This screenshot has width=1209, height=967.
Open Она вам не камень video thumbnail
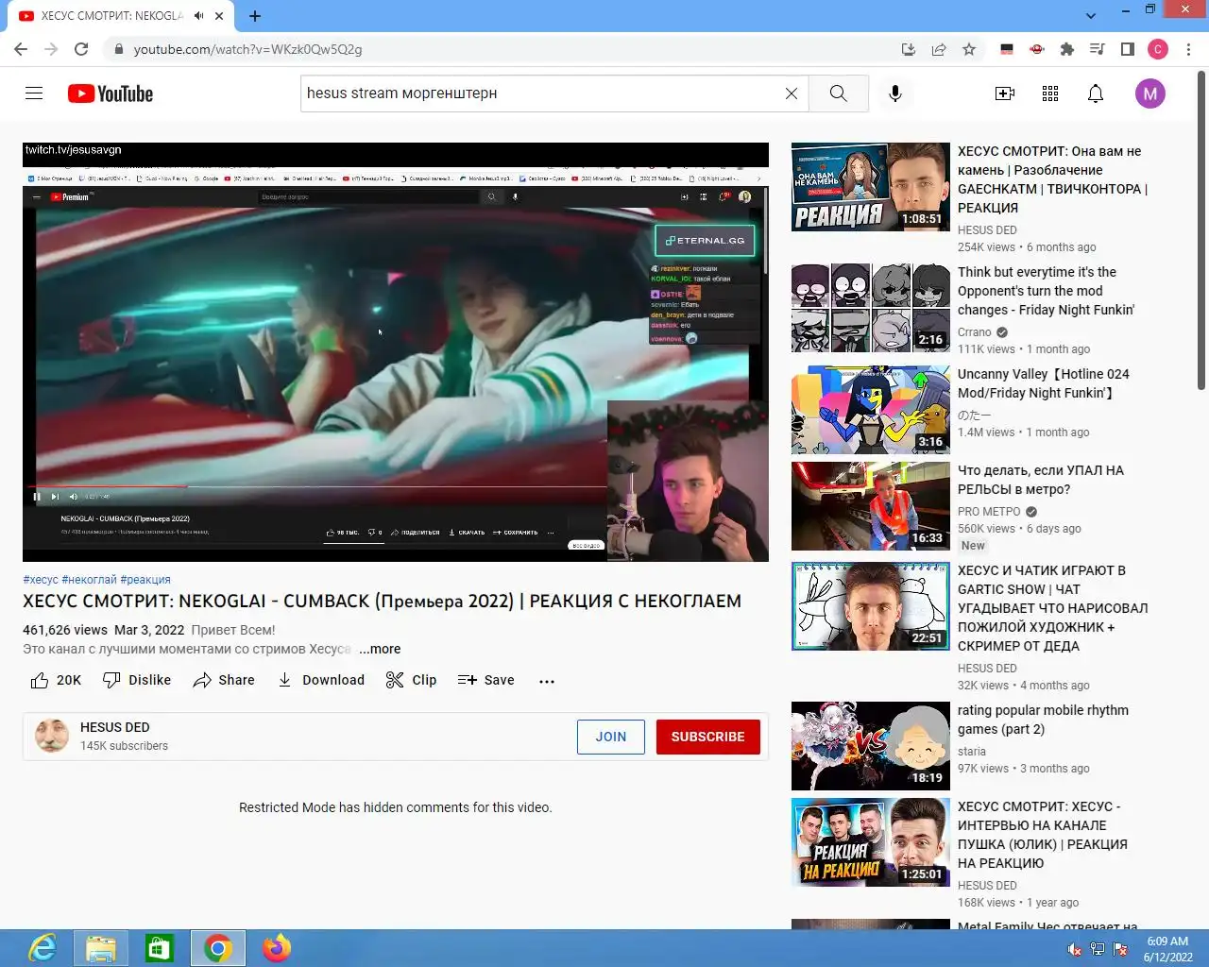tap(871, 187)
